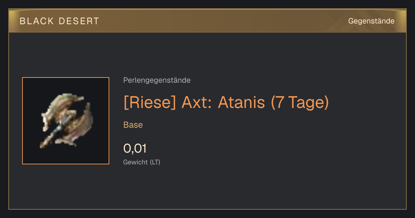This screenshot has width=415, height=218.
Task: Select the axe handle in item image
Action: (52, 136)
